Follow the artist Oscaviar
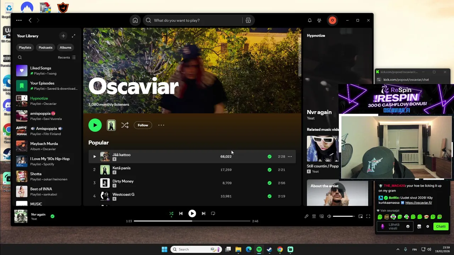 coord(143,125)
